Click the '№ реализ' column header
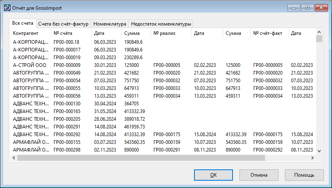The image size is (332, 188). [171, 33]
